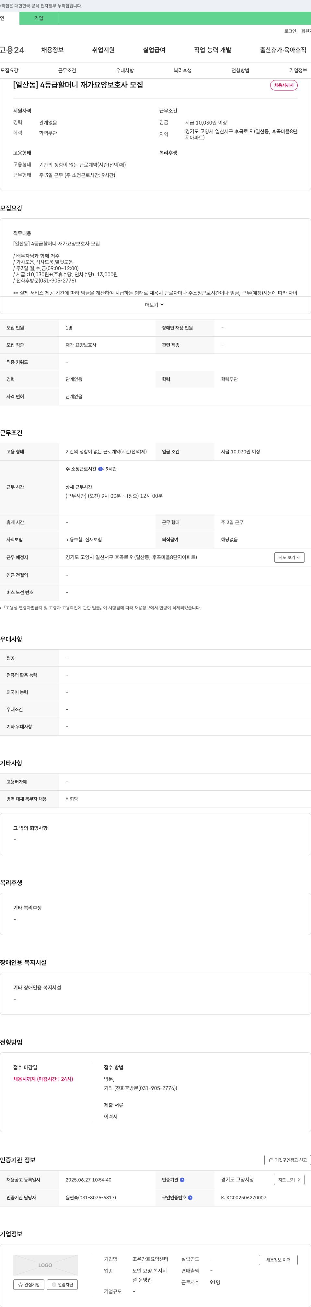Click the 고용보험, 산재보험 insurance value
This screenshot has width=311, height=1307.
pyautogui.click(x=84, y=539)
